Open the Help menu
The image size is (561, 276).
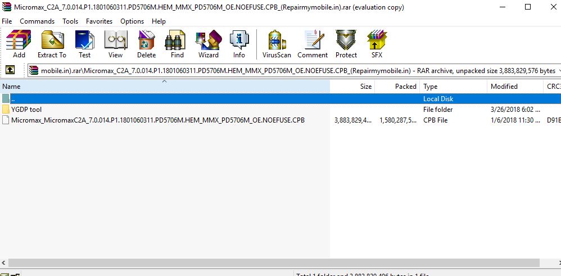click(159, 21)
